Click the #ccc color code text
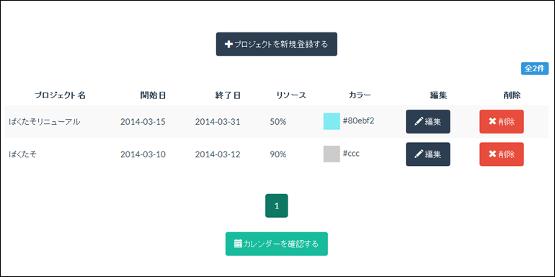The width and height of the screenshot is (555, 277). (x=352, y=154)
